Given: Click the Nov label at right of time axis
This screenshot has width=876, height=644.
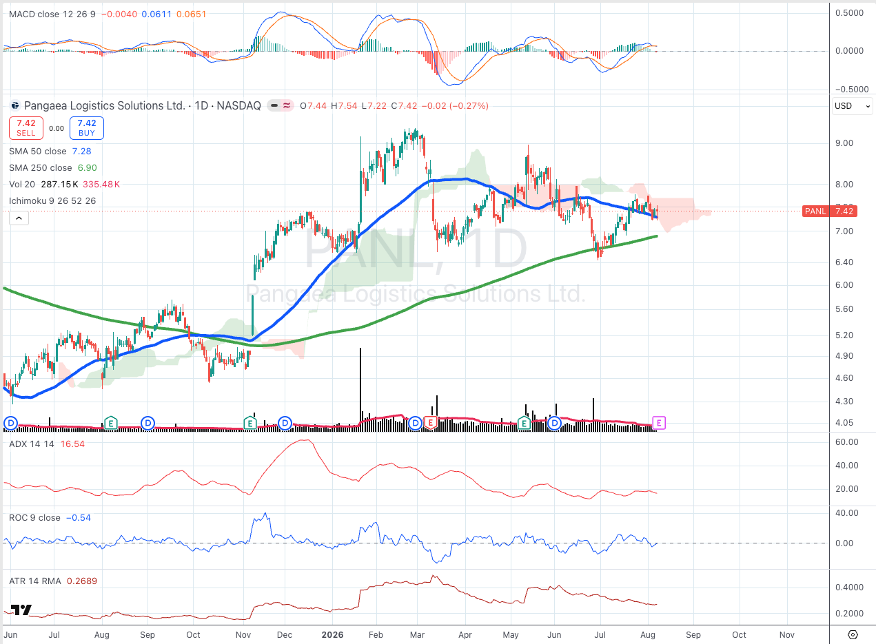Looking at the screenshot, I should [786, 634].
